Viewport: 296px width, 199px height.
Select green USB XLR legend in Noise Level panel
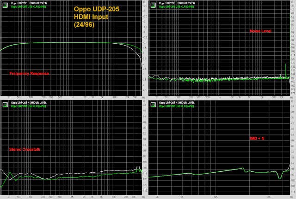177,7
